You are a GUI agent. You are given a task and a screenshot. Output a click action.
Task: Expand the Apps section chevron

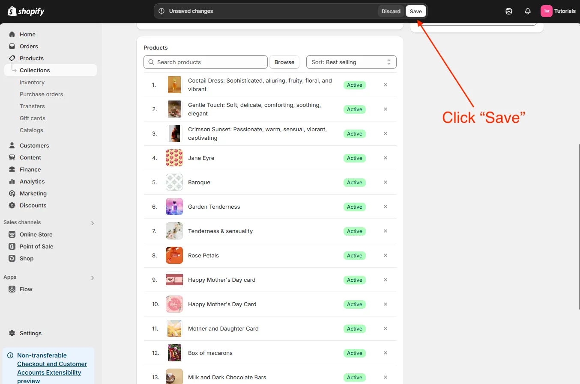click(x=93, y=278)
